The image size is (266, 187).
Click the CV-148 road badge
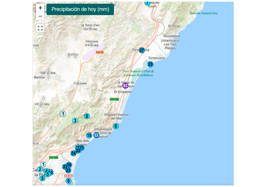click(x=114, y=99)
